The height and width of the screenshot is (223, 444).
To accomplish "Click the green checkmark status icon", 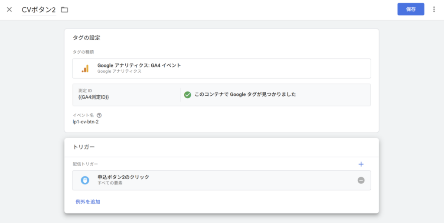I will 187,94.
